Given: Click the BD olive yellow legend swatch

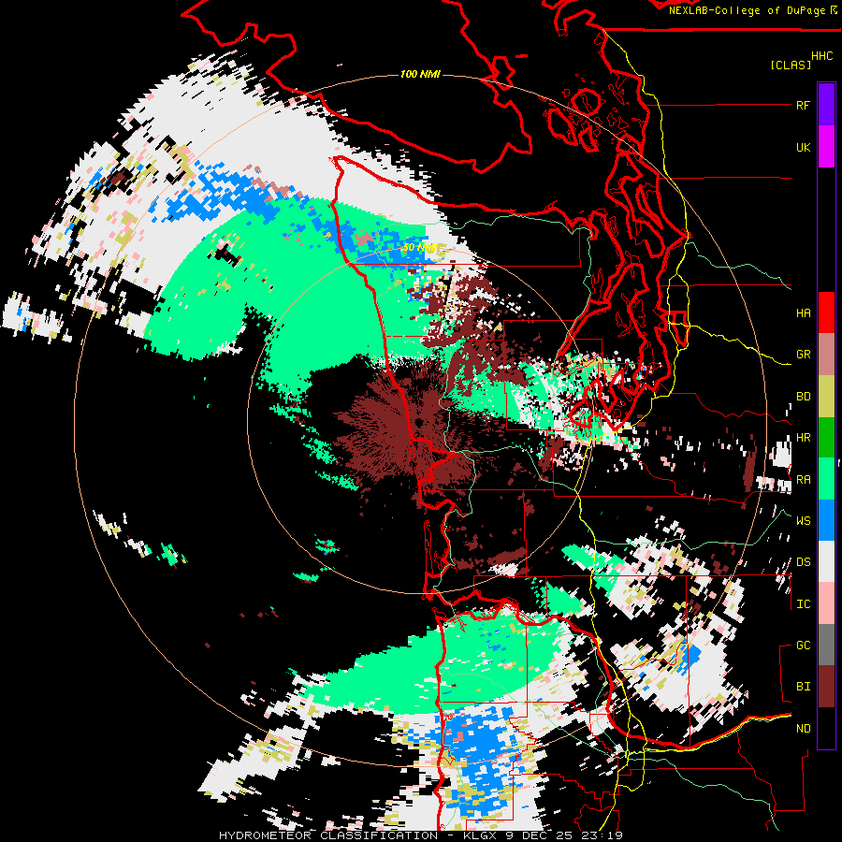Looking at the screenshot, I should coord(826,397).
